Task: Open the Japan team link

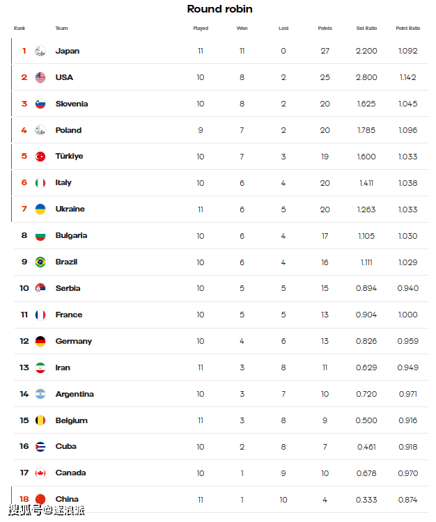Action: (x=68, y=51)
